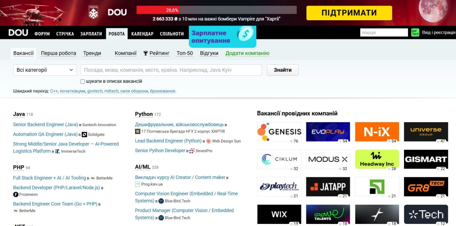Viewport: 456px width, 226px height.
Task: Open the Universe Group logo tile
Action: [x=426, y=132]
